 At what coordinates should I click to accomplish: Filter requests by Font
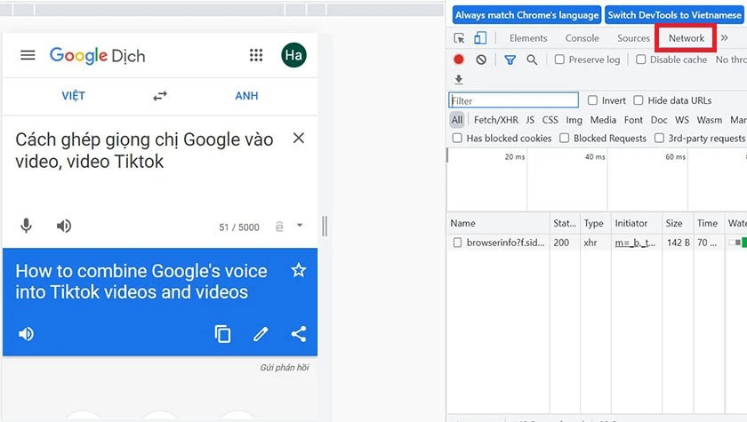tap(633, 120)
